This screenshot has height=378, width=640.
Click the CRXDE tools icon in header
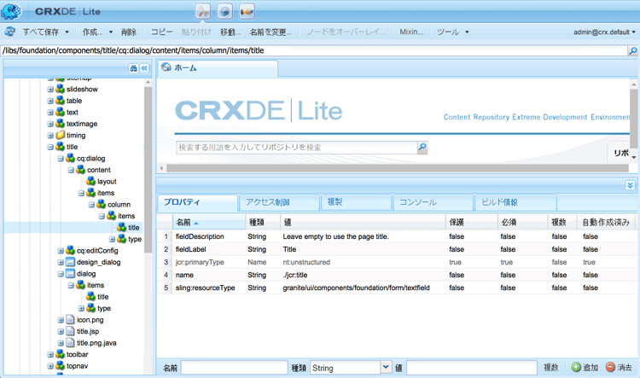coord(203,11)
